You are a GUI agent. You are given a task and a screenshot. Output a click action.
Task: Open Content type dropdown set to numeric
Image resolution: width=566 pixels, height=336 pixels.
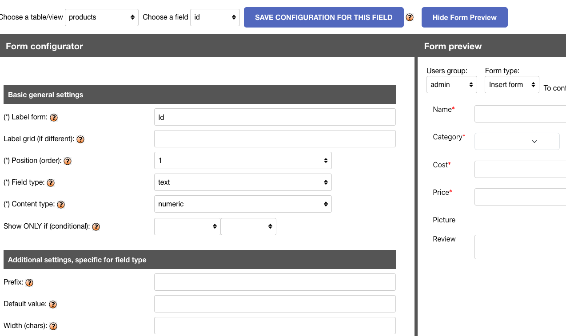pyautogui.click(x=243, y=204)
